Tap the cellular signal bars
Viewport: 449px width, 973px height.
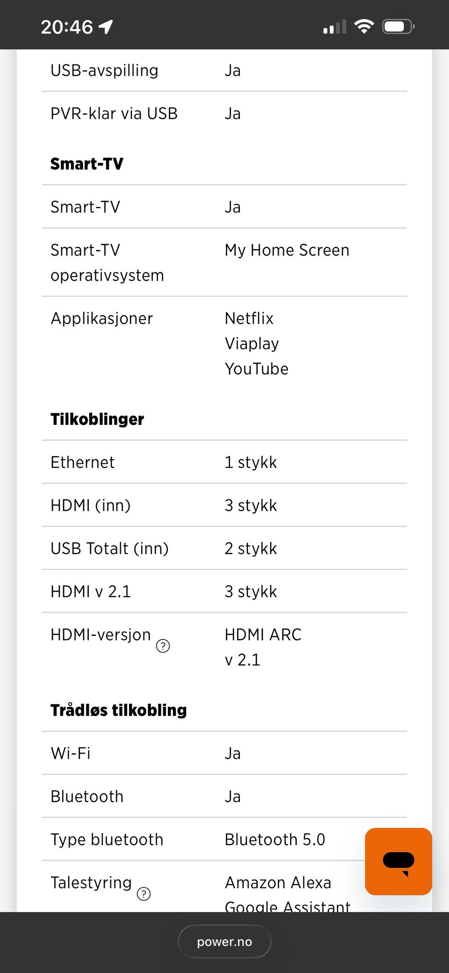[x=334, y=27]
